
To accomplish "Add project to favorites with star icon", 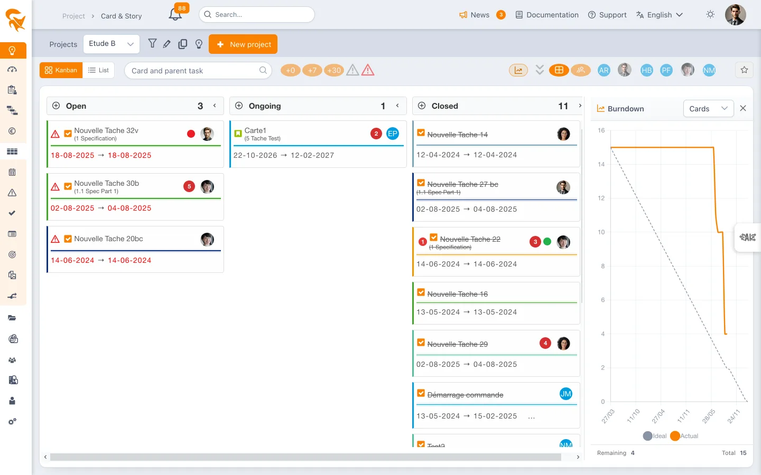I will point(744,70).
